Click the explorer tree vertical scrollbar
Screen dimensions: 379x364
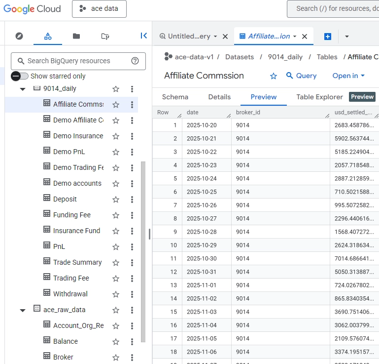[x=143, y=252]
